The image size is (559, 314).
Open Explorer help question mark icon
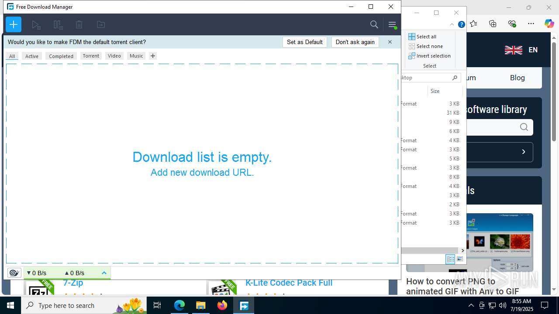(461, 24)
